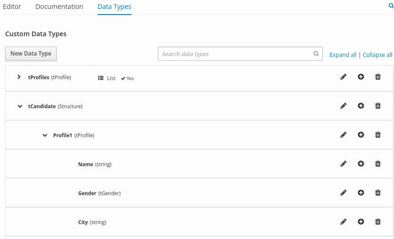The width and height of the screenshot is (394, 239).
Task: Click the New Data Type button
Action: point(31,54)
